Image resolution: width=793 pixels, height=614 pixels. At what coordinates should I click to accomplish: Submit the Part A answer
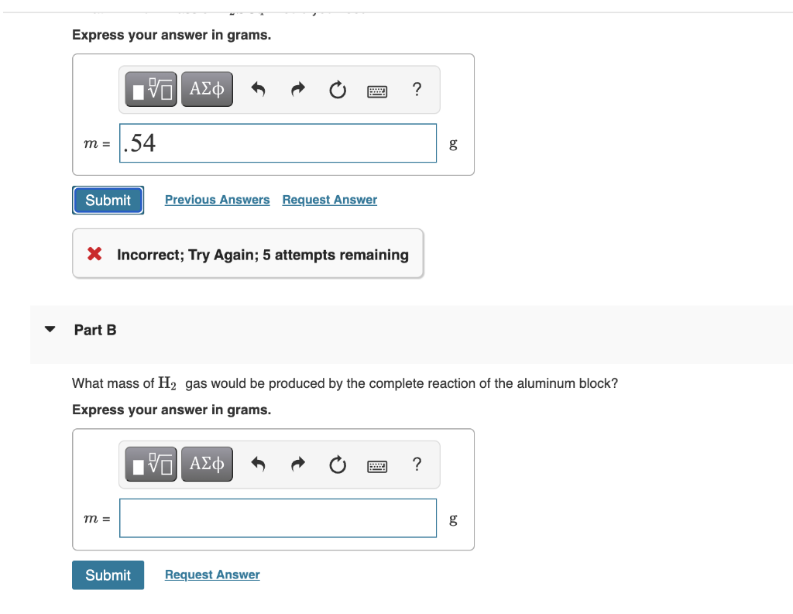(x=108, y=200)
